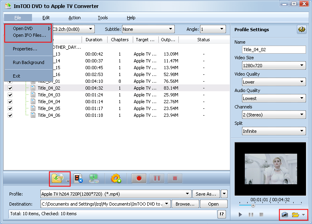
Task: Open the Save As options arrow
Action: coord(224,194)
